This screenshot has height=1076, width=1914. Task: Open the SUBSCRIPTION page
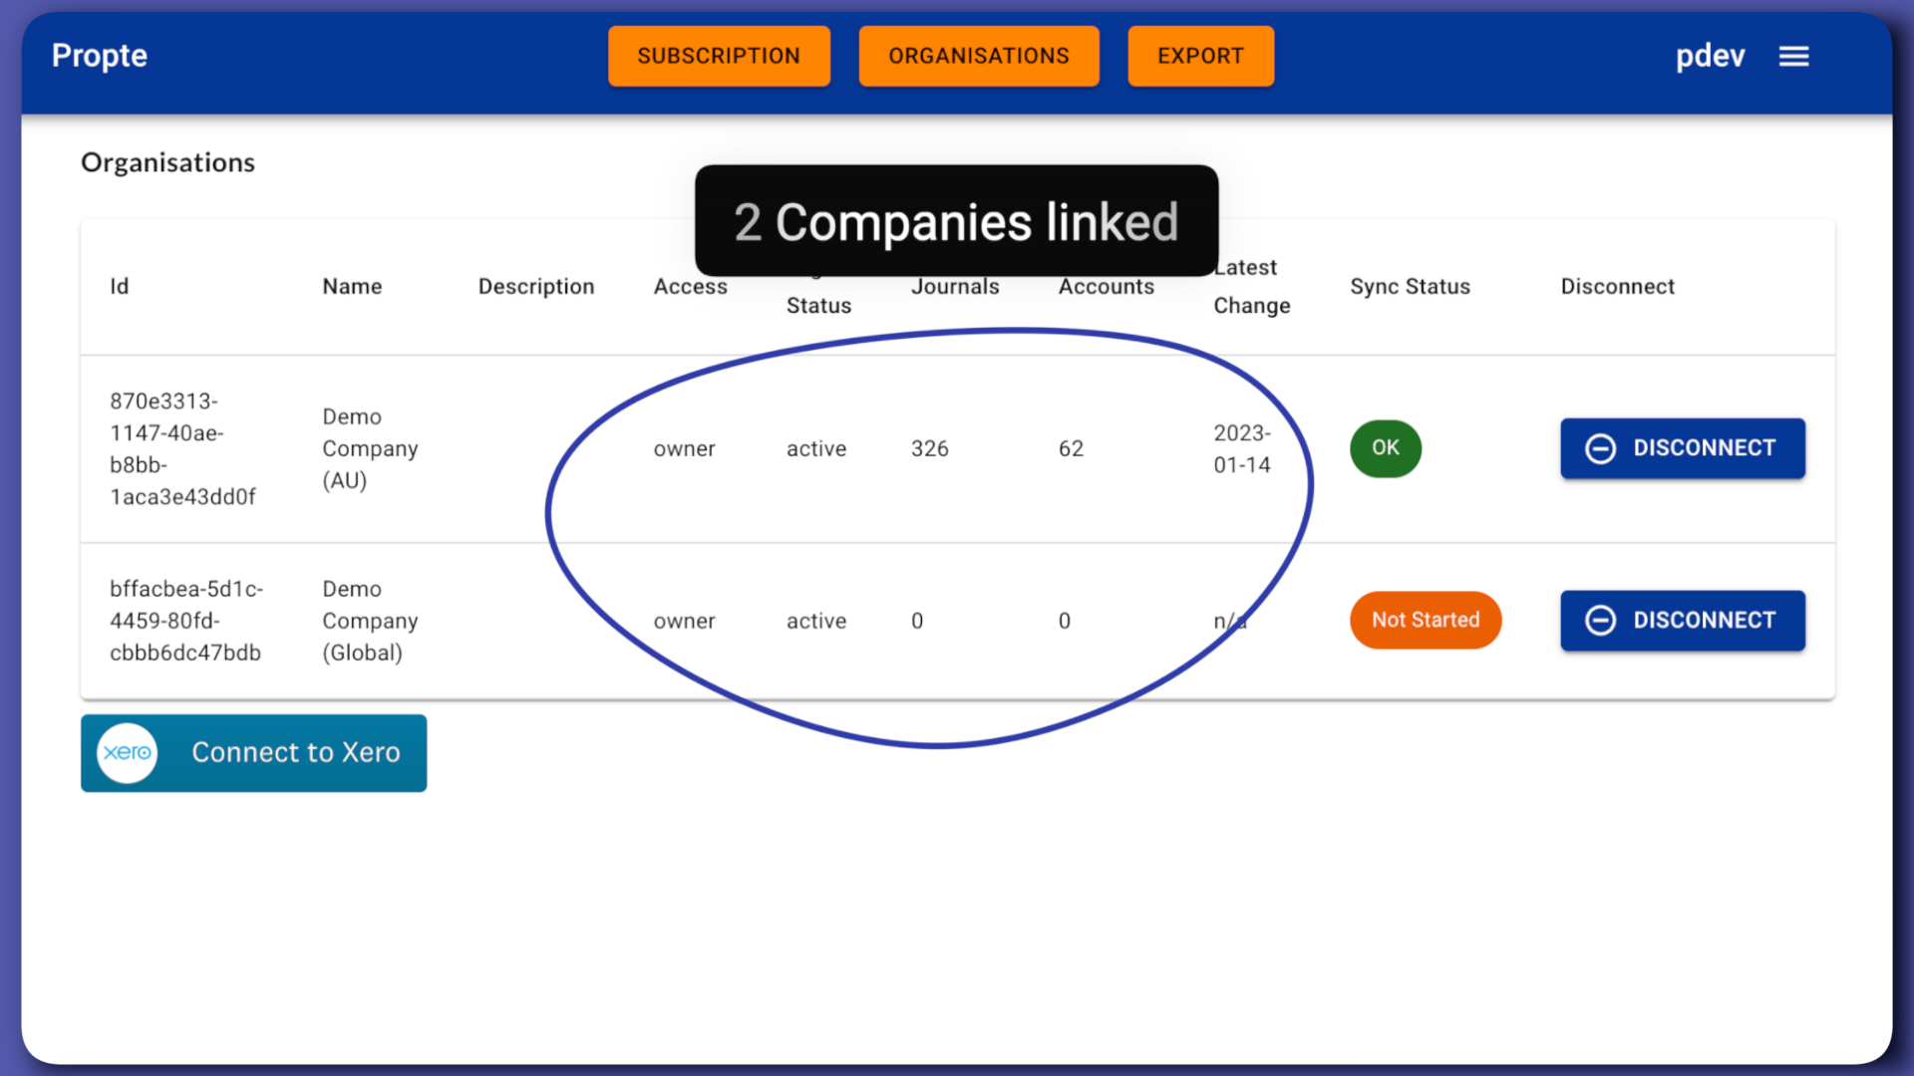click(x=719, y=55)
